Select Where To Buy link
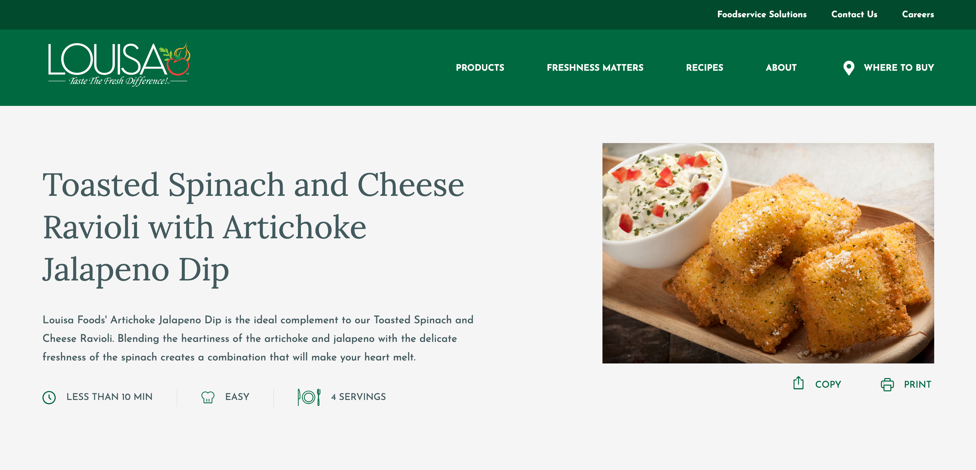Viewport: 976px width, 470px height. (899, 67)
